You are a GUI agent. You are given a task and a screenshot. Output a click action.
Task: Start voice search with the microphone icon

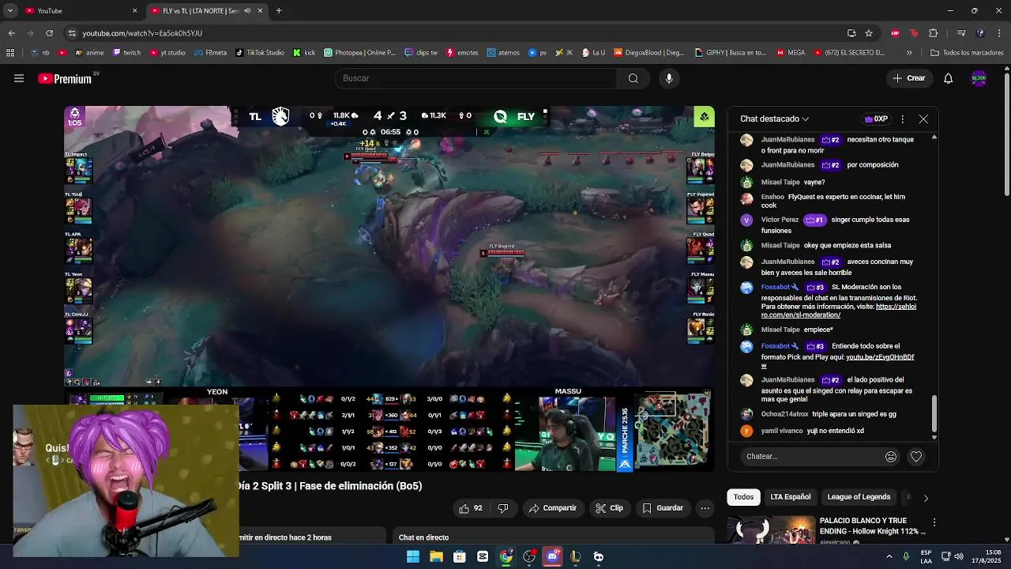tap(669, 78)
